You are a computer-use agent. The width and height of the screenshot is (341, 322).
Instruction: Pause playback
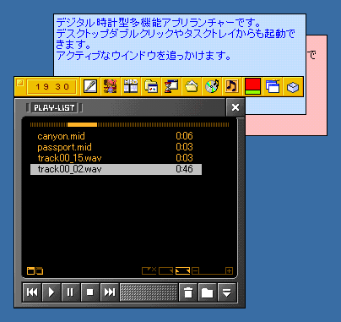[x=71, y=292]
